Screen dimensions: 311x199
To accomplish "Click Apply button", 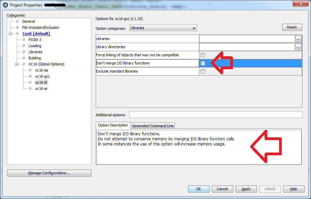I will pyautogui.click(x=246, y=189).
